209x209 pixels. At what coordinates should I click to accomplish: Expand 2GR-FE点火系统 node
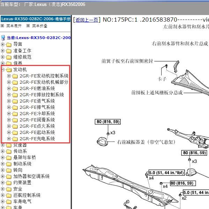pyautogui.click(x=9, y=126)
